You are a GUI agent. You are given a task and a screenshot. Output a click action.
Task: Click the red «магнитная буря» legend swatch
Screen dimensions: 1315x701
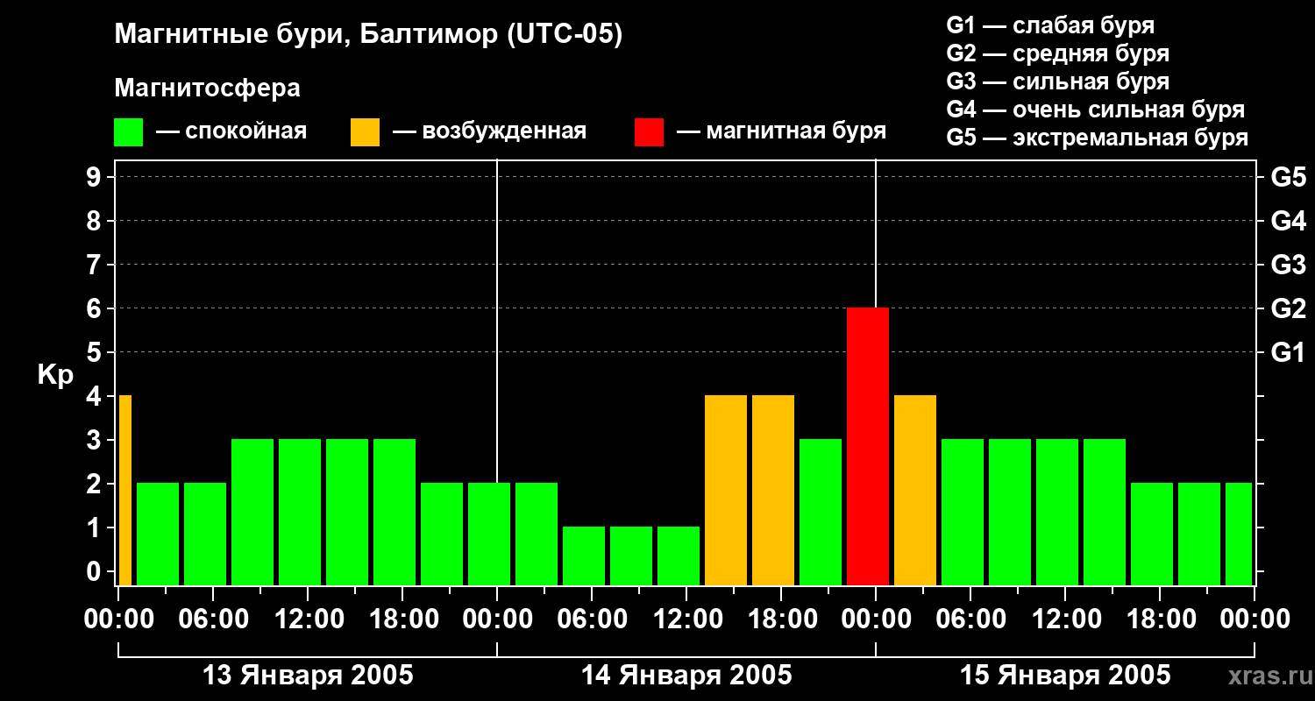pos(649,132)
